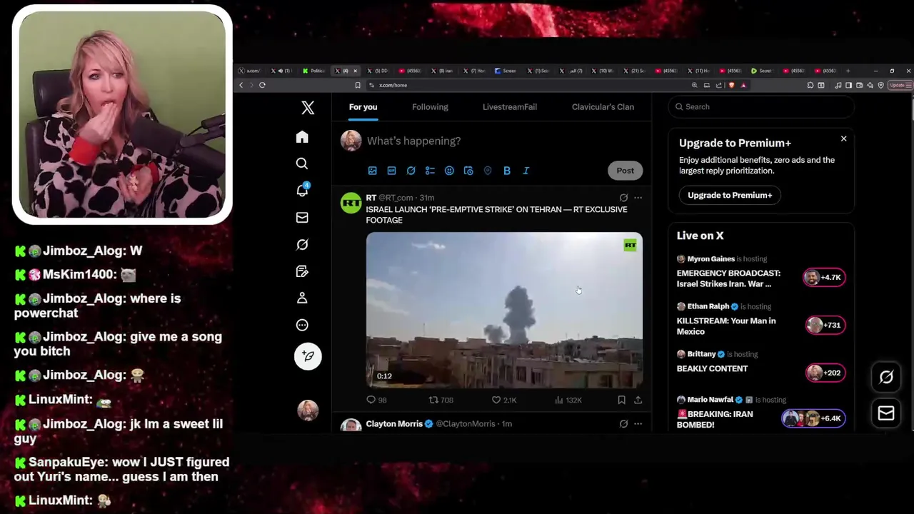Use Grok enhance icon in the composer

411,171
